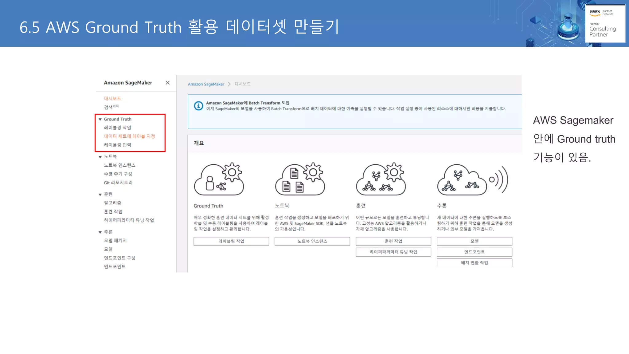
Task: Close the Amazon SageMaker sidebar panel
Action: 167,83
